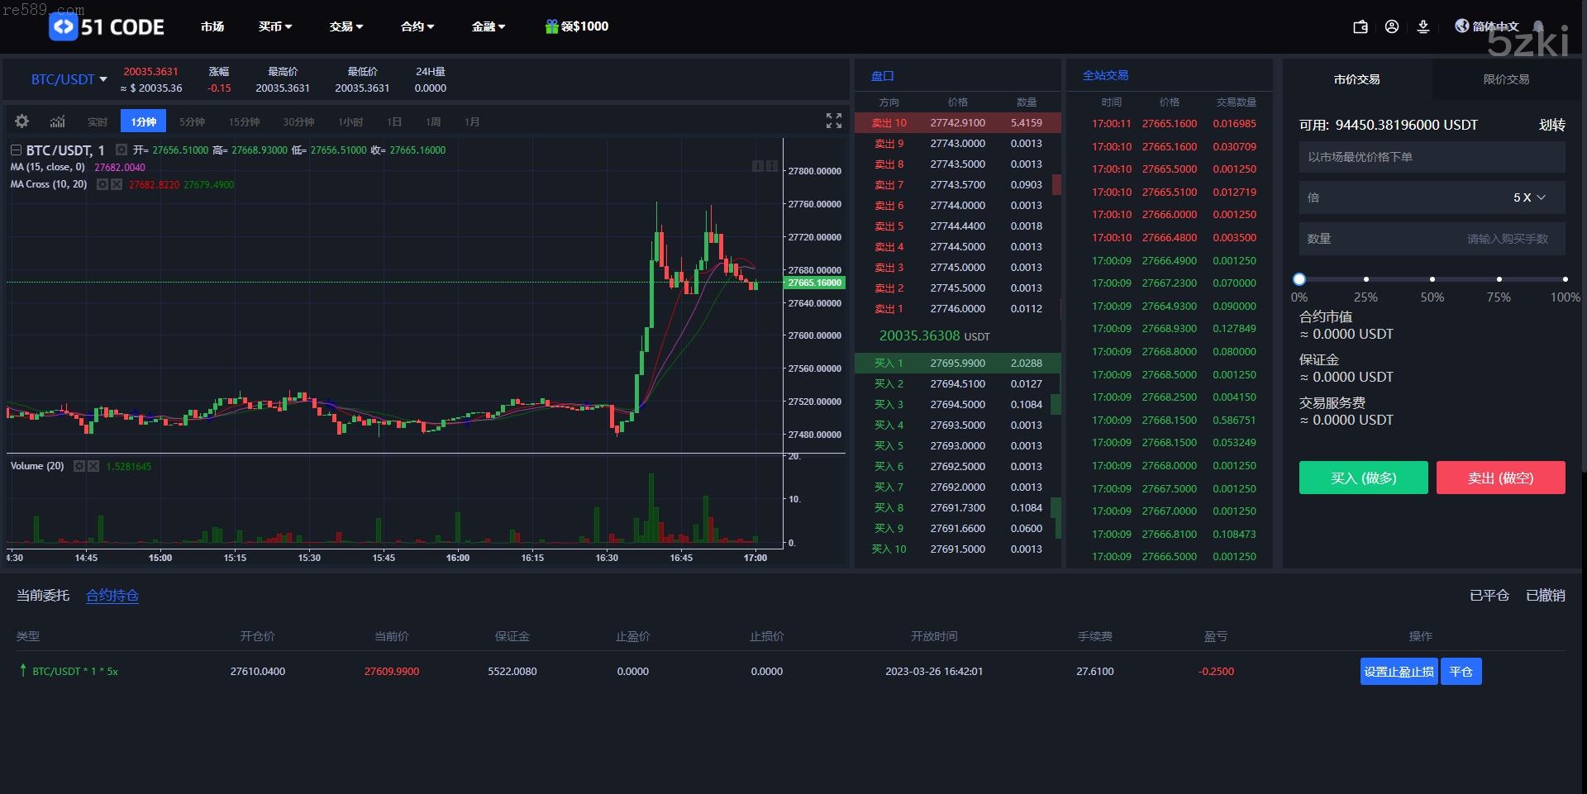Click the 买入 (做多) button

click(x=1363, y=478)
